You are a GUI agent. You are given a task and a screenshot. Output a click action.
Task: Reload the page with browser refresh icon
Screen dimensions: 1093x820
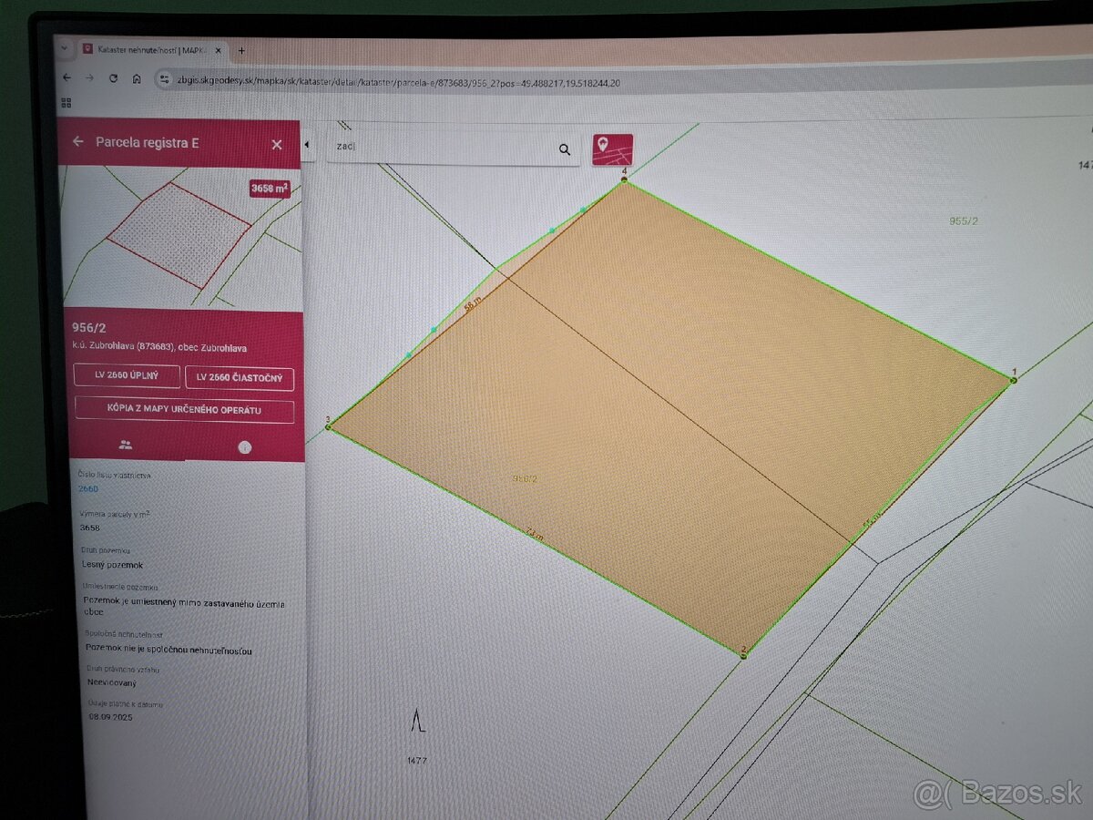click(x=113, y=77)
